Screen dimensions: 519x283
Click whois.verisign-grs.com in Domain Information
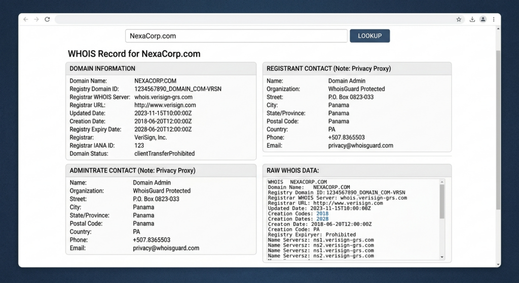click(163, 97)
